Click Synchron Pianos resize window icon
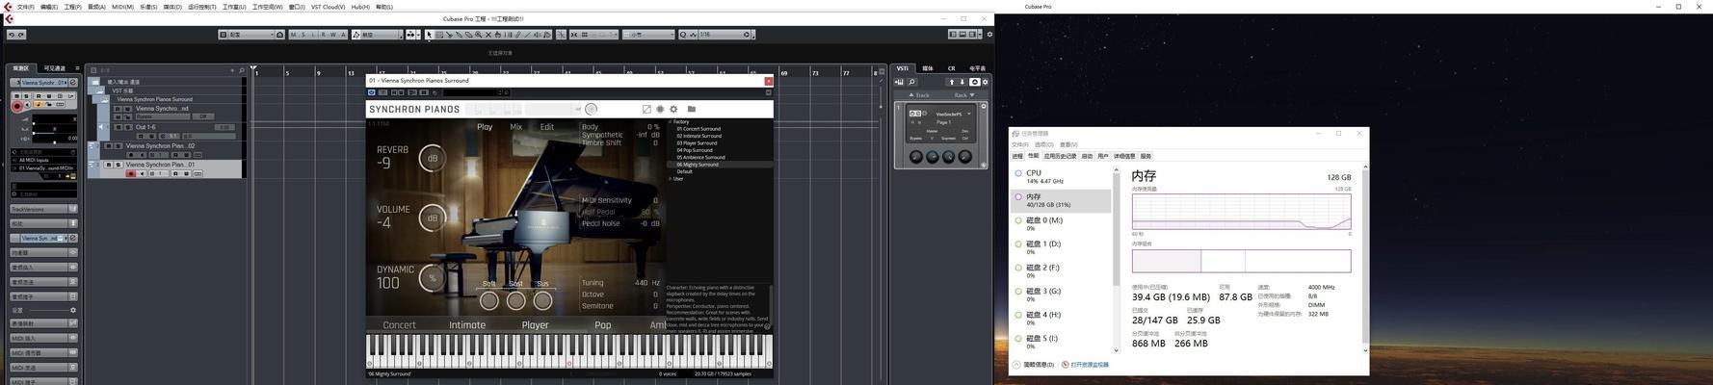1713x385 pixels. [x=646, y=109]
